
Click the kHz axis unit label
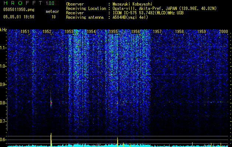pyautogui.click(x=3, y=30)
